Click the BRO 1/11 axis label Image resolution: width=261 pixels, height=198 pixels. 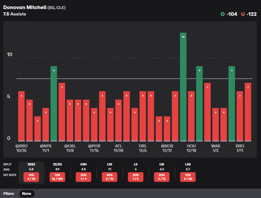[240, 148]
